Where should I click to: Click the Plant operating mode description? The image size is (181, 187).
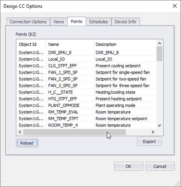click(115, 105)
